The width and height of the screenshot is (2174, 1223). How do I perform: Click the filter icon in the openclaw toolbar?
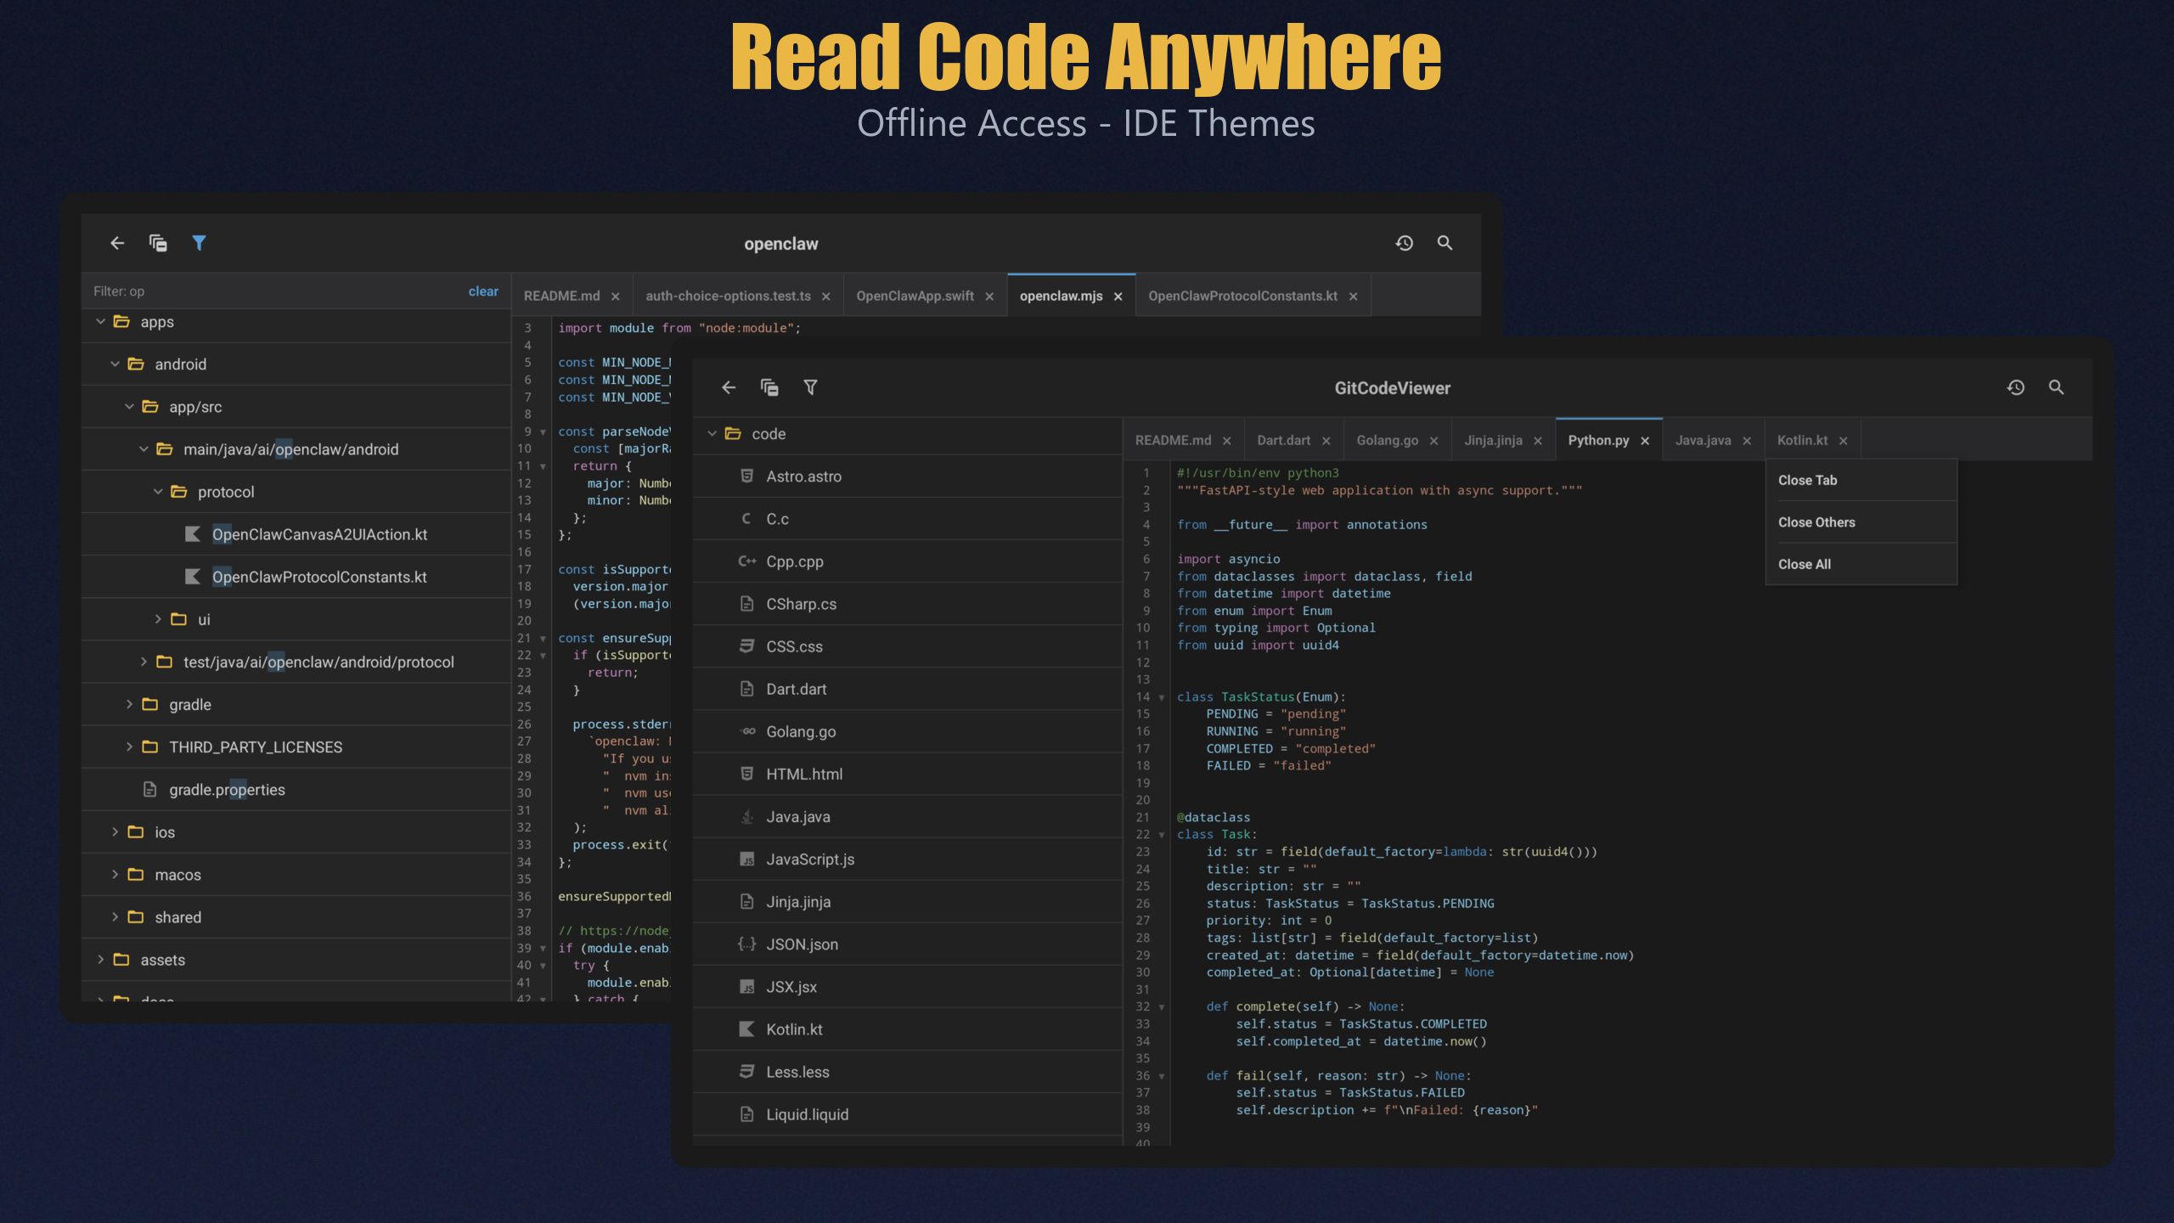[x=200, y=243]
